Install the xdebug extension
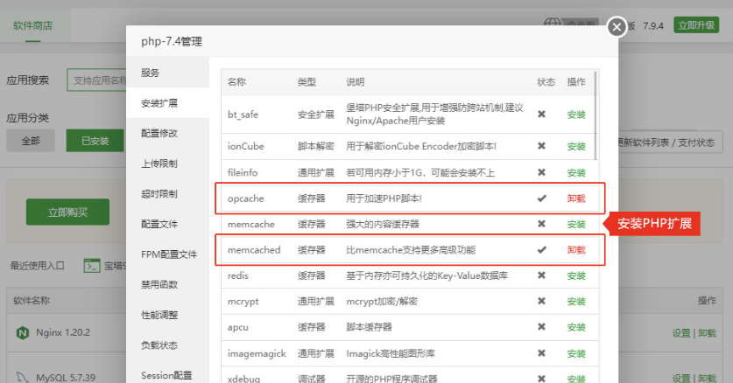Viewport: 733px width, 383px height. pyautogui.click(x=576, y=379)
